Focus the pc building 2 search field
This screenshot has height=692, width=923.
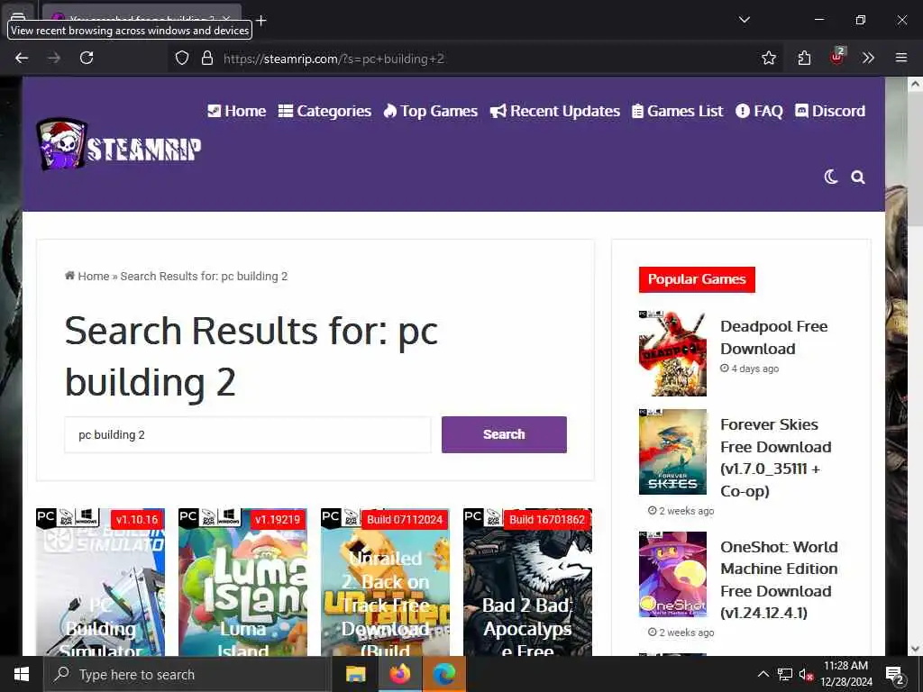click(248, 435)
